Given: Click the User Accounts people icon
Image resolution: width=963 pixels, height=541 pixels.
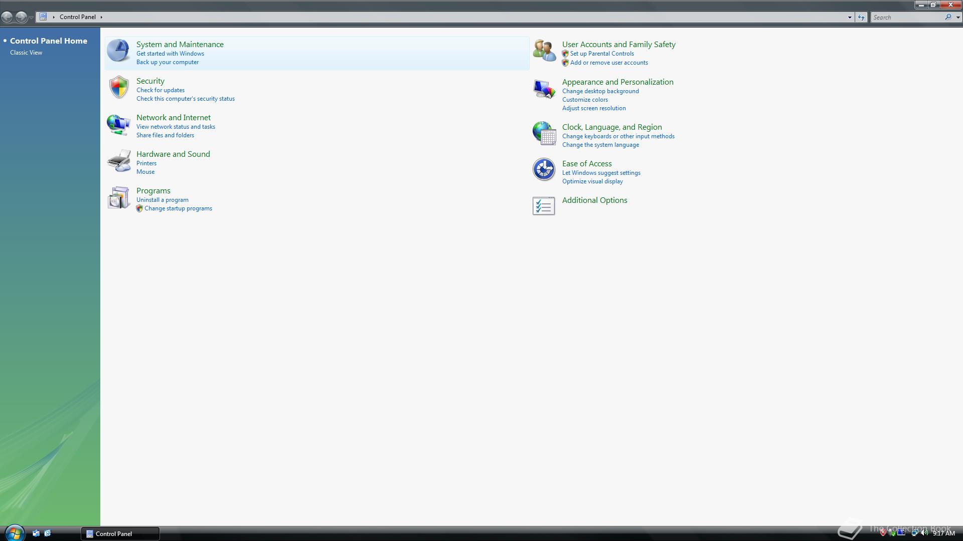Looking at the screenshot, I should click(544, 51).
